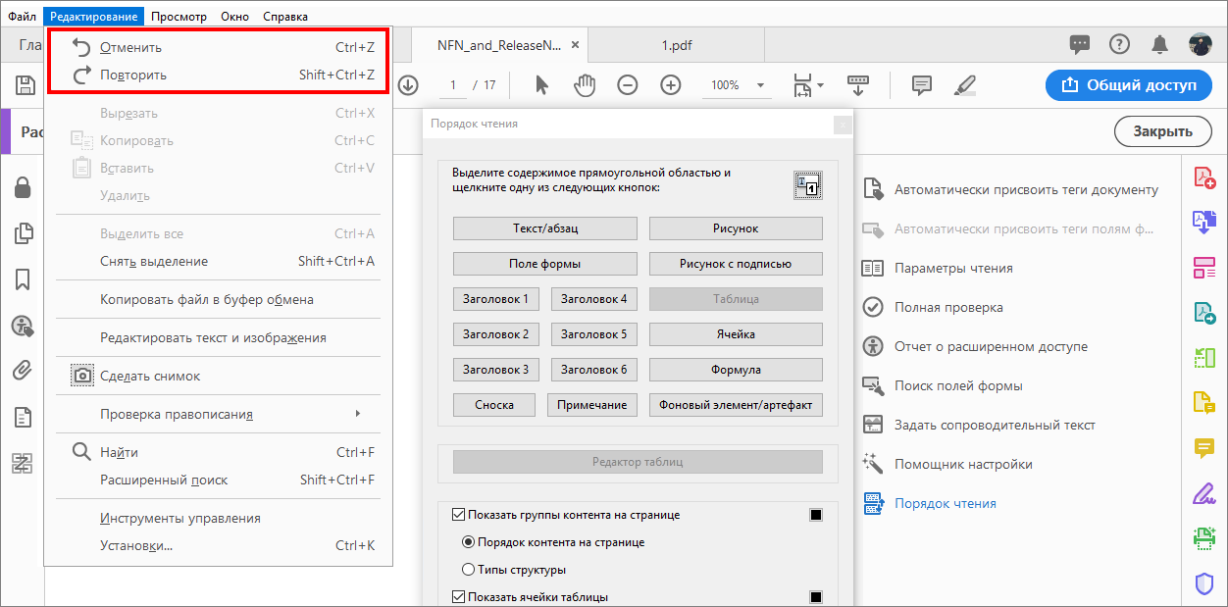Click the page number input field

[x=452, y=84]
